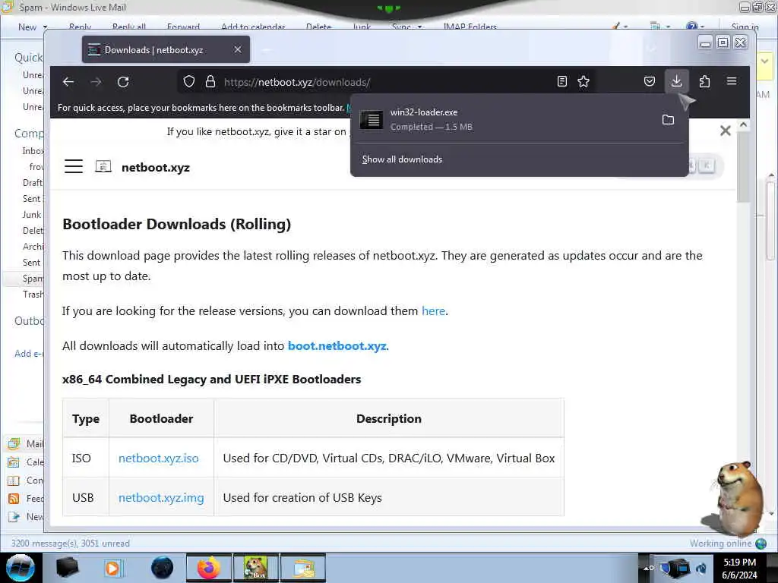
Task: Download netboot.xyz.iso
Action: [158, 458]
